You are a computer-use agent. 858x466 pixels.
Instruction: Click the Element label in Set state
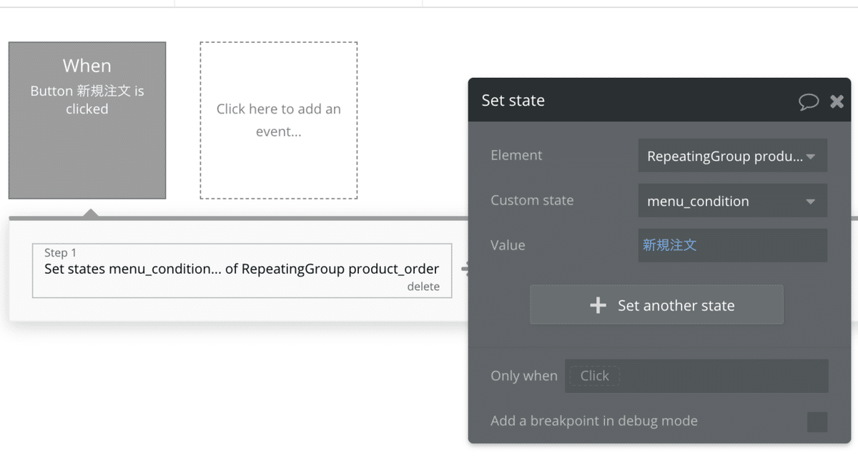[x=516, y=155]
